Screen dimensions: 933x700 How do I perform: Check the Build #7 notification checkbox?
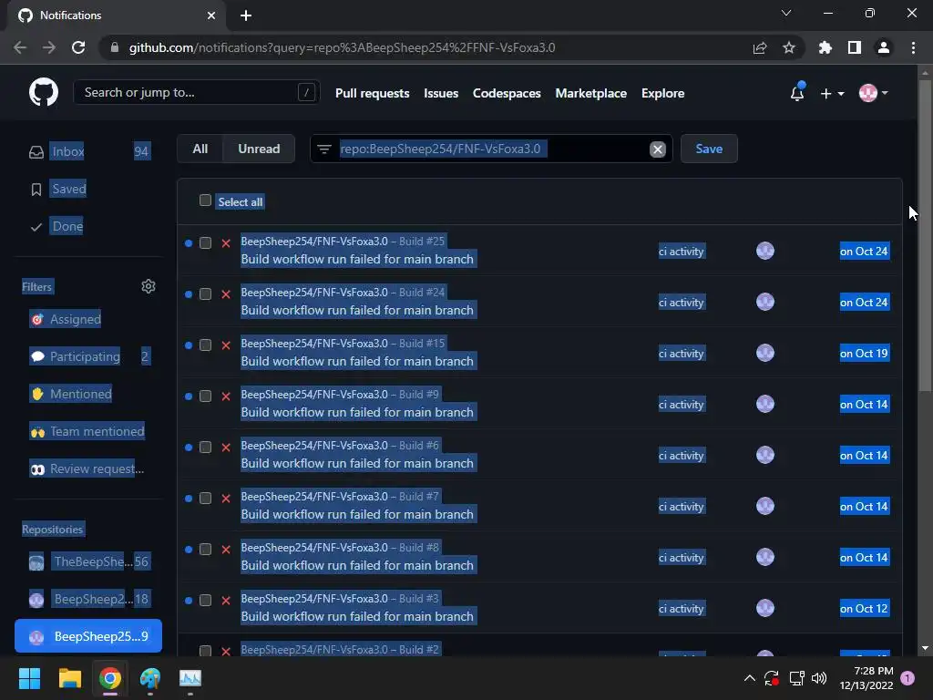click(x=205, y=499)
